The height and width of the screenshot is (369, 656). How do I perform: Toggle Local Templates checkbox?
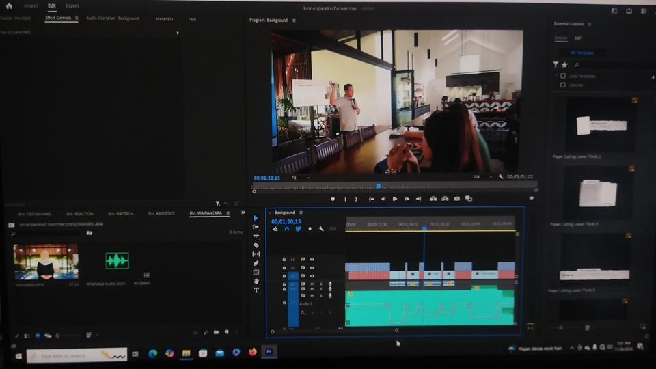pyautogui.click(x=562, y=76)
